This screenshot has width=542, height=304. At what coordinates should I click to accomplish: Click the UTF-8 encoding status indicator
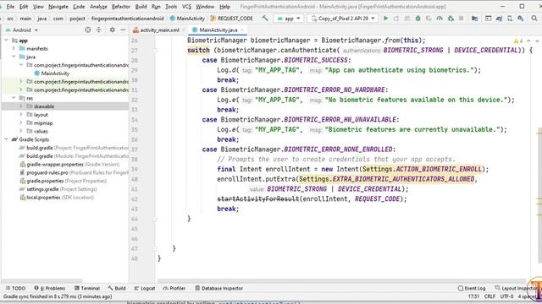(x=506, y=296)
